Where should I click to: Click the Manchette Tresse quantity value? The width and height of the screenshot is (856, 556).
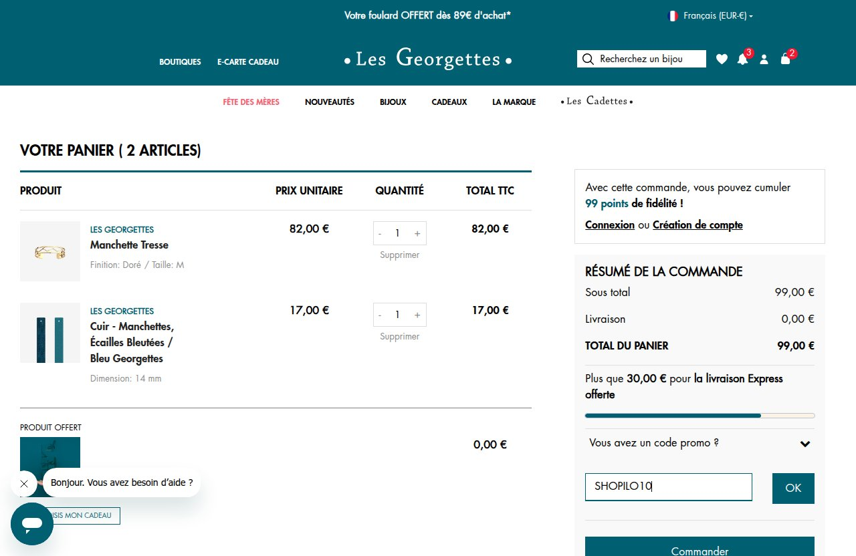coord(397,233)
